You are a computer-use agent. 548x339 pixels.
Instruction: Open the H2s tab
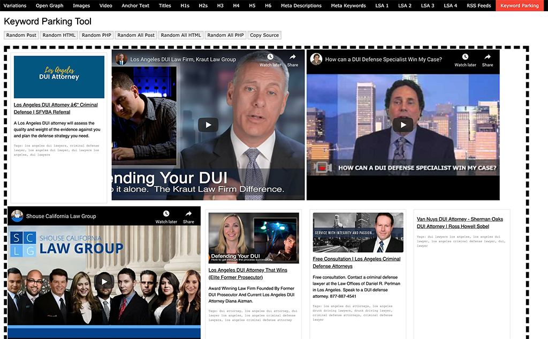(203, 5)
